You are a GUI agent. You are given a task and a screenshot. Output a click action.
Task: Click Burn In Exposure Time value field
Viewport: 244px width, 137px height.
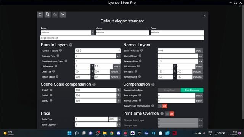(96, 56)
